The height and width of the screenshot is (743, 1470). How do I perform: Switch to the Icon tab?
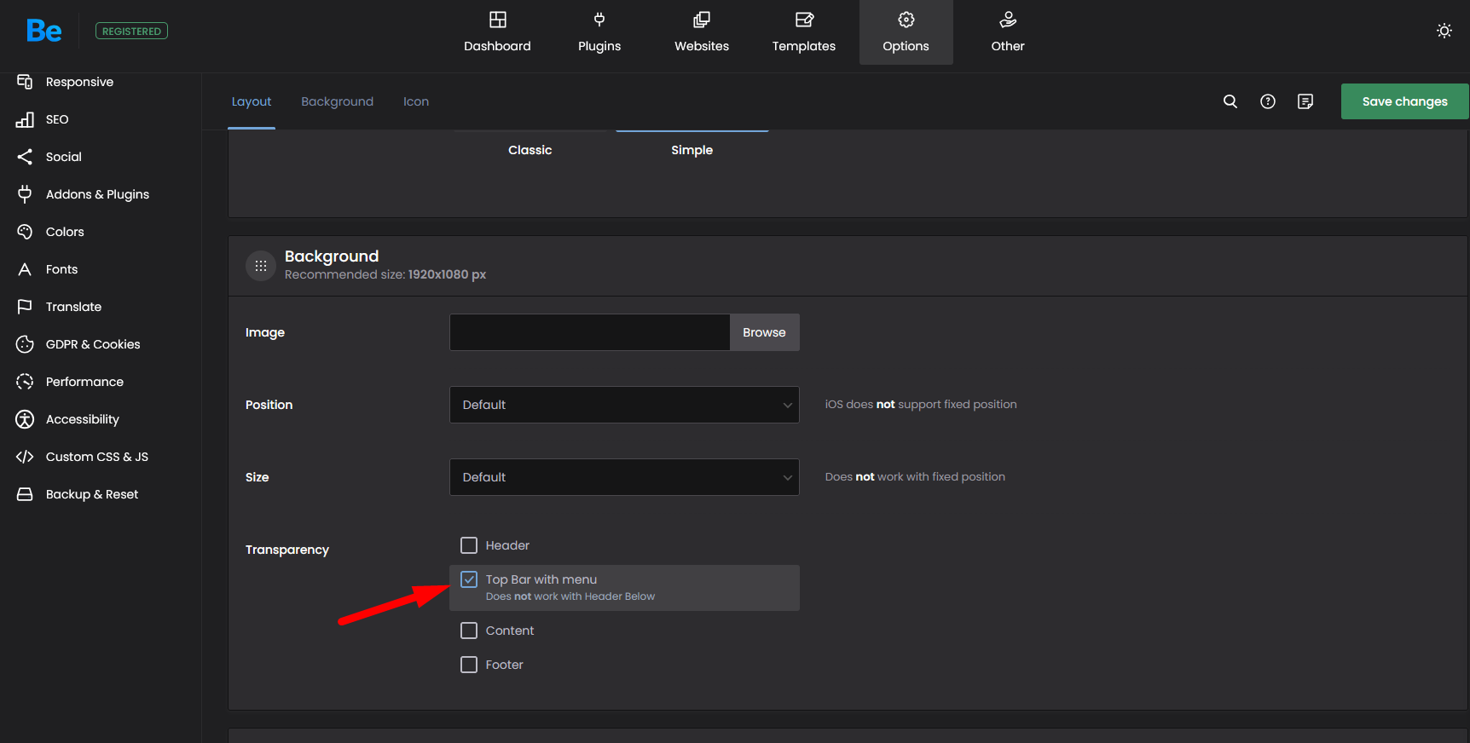click(x=416, y=101)
